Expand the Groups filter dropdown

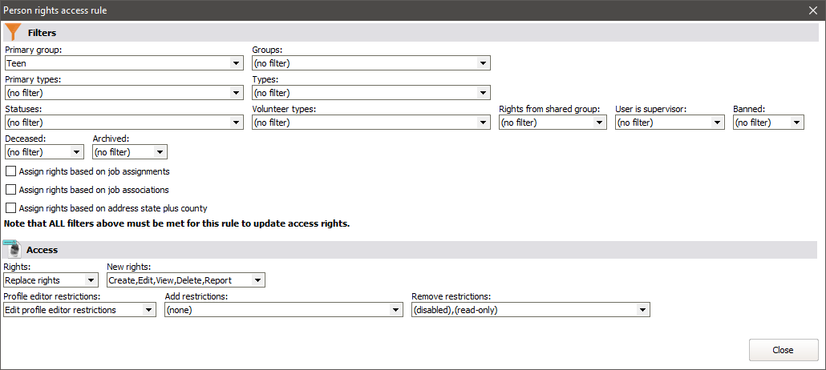click(x=484, y=63)
